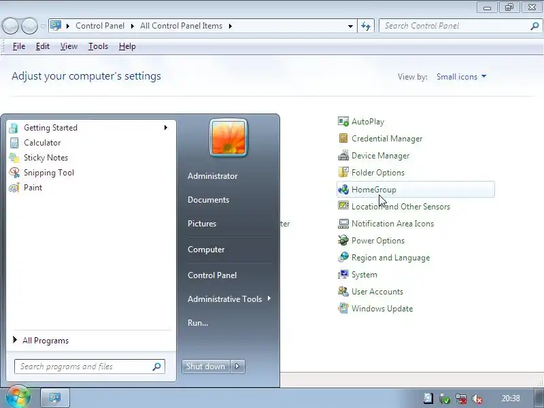This screenshot has width=544, height=408.
Task: Open the recent pages dropdown near Back buttons
Action: (43, 26)
